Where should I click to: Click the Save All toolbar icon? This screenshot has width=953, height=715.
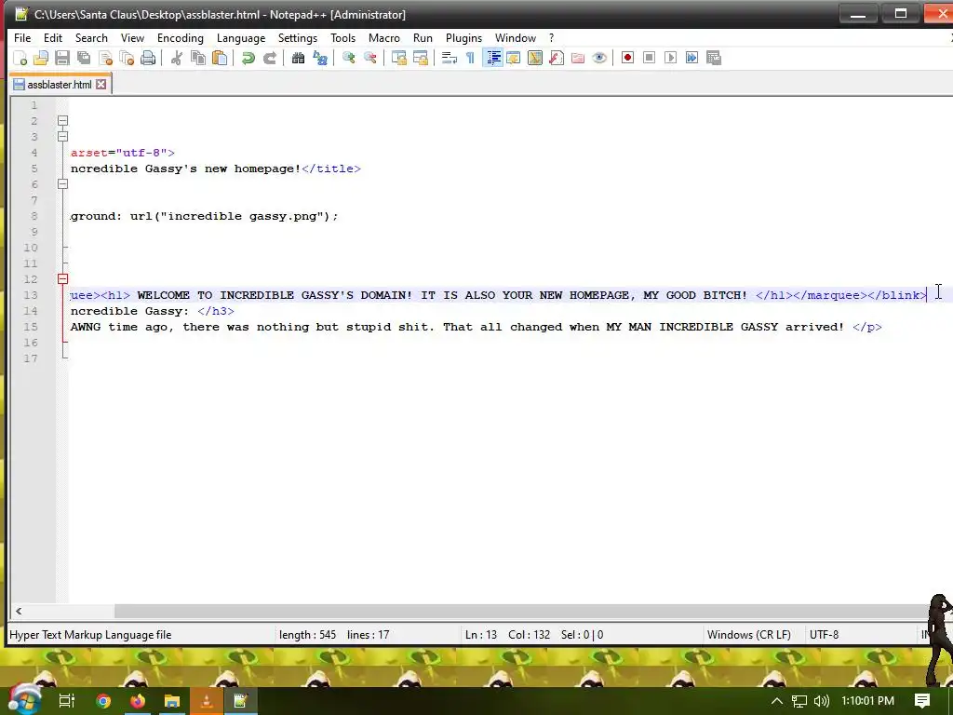coord(84,58)
